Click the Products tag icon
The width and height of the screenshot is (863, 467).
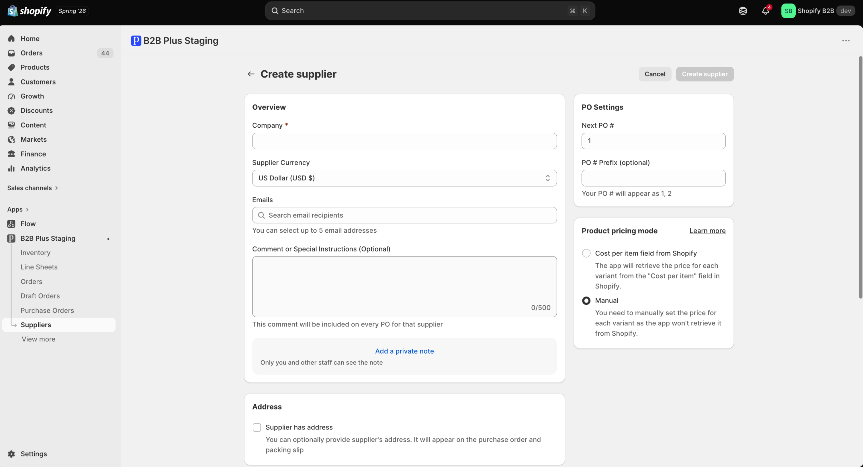pyautogui.click(x=11, y=67)
